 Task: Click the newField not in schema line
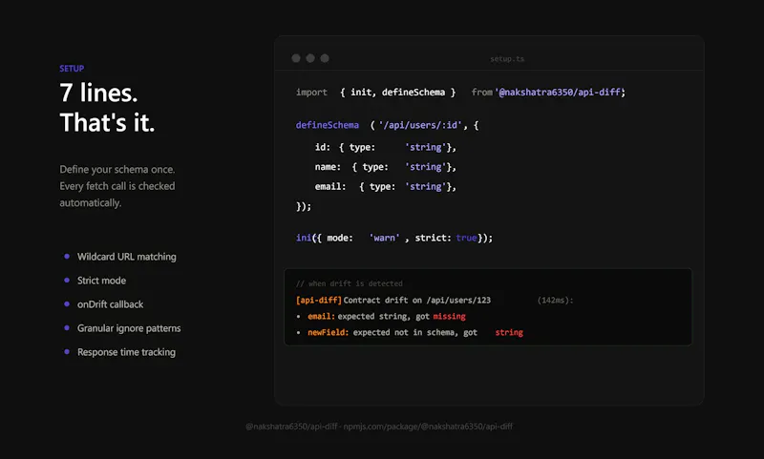(x=410, y=332)
